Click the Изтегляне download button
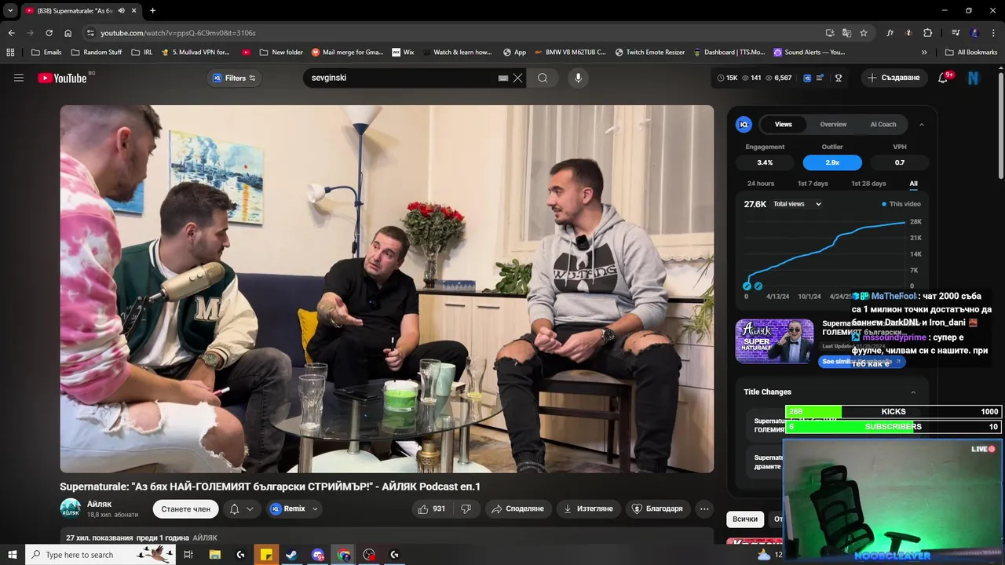This screenshot has width=1005, height=565. point(588,508)
